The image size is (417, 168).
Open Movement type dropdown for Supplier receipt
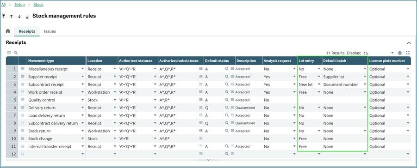[82, 77]
